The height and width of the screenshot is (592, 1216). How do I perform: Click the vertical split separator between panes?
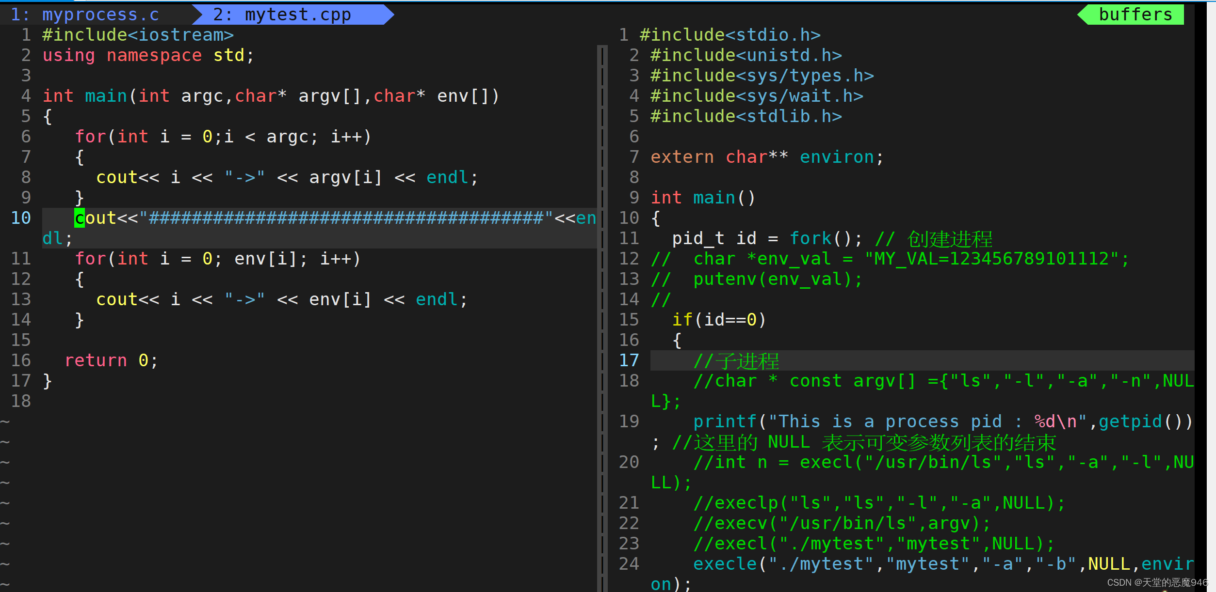(x=602, y=318)
